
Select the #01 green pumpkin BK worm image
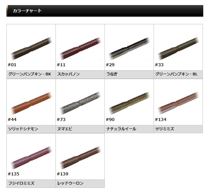31,47
